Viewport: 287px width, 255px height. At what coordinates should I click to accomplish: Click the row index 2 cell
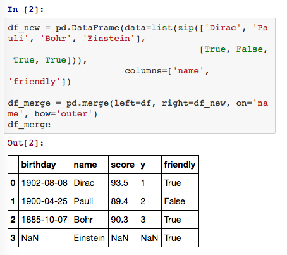click(13, 220)
